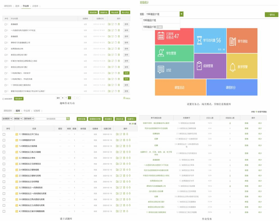Click copy icon for 环境艺术表现技法课程理论小测试 row

115,61
